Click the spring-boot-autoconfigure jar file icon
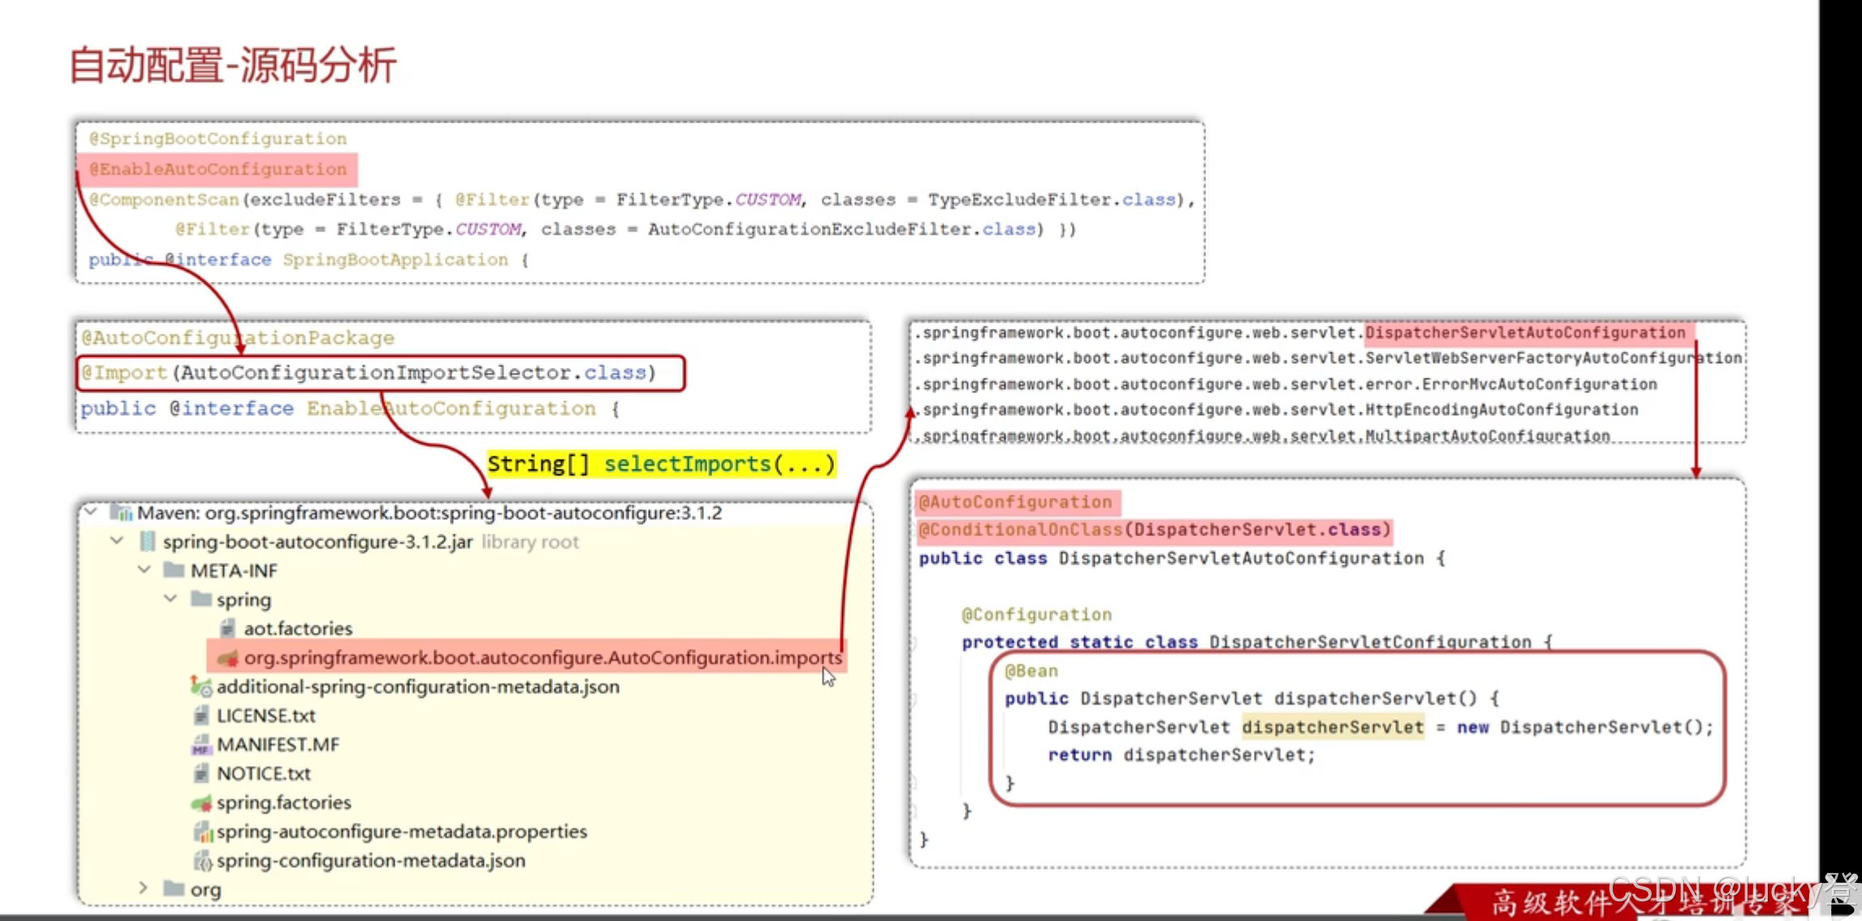The width and height of the screenshot is (1862, 921). 147,542
